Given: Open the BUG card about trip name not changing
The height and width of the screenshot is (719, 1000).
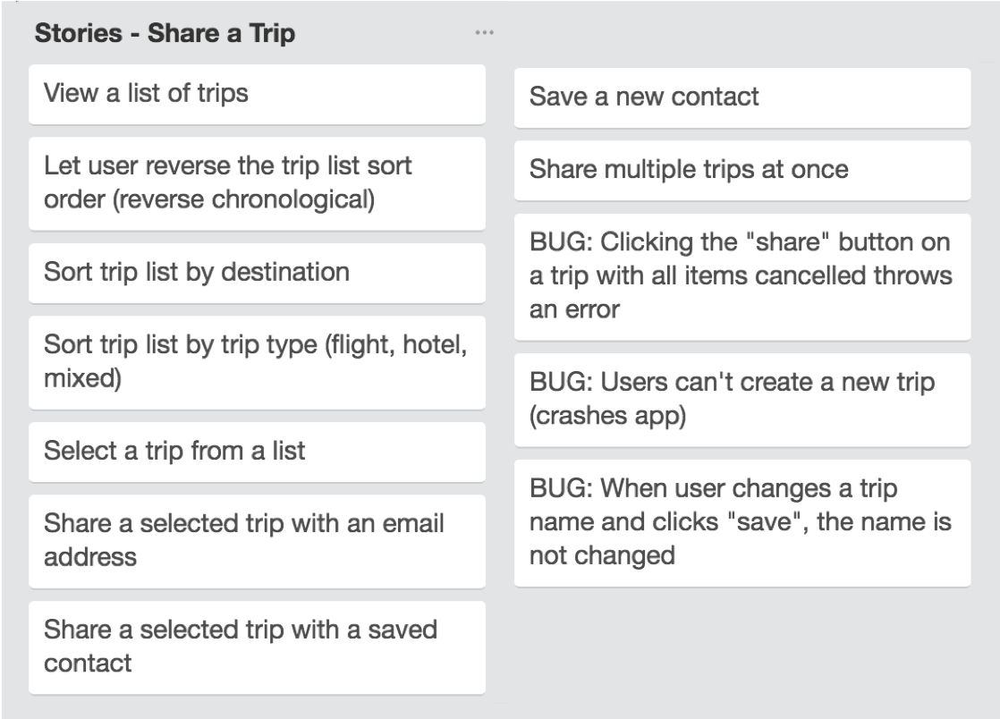Looking at the screenshot, I should (742, 522).
